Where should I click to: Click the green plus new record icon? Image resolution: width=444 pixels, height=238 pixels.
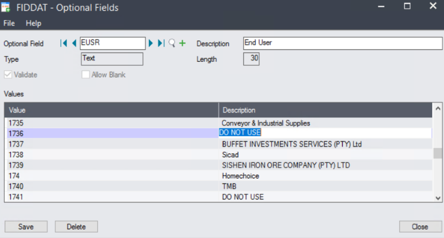tap(182, 43)
